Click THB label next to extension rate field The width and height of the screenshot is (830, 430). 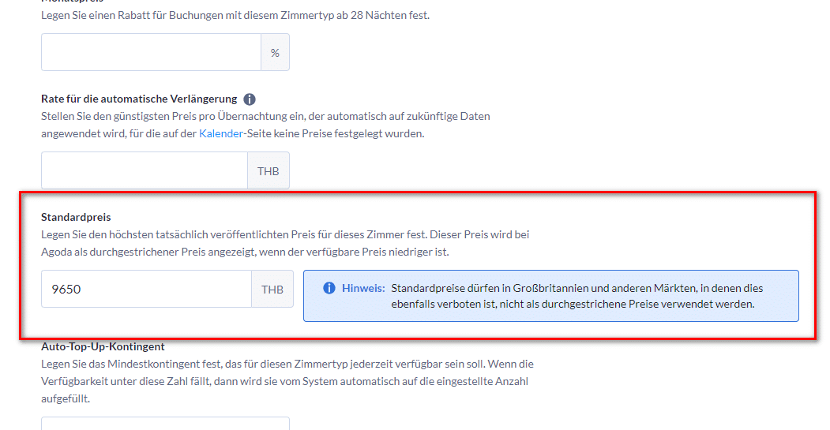[269, 170]
